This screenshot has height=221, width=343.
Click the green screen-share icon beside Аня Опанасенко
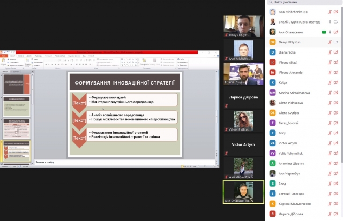(x=324, y=32)
